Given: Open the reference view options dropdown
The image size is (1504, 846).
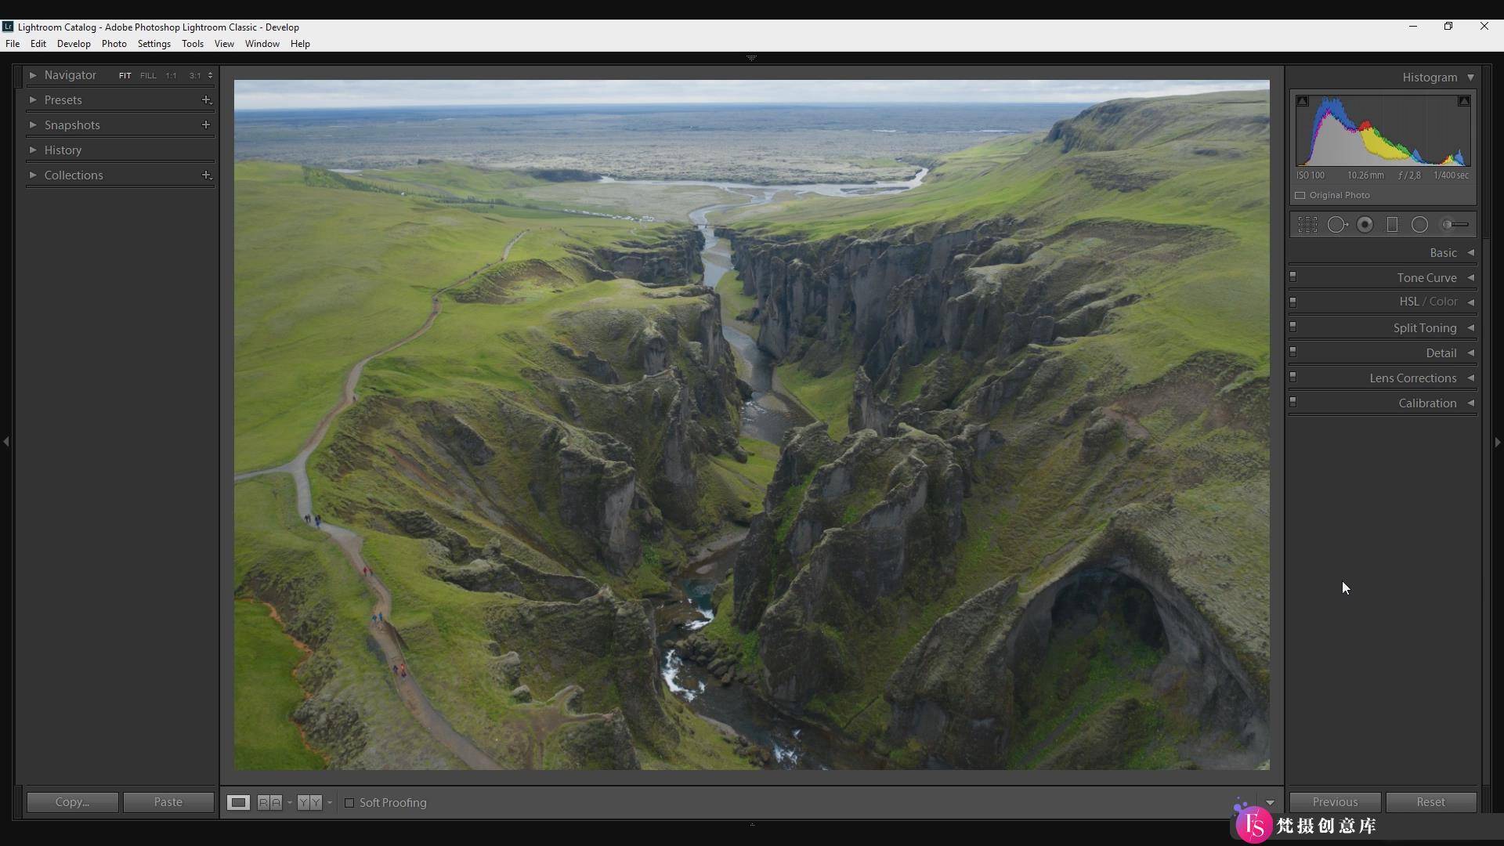Looking at the screenshot, I should pyautogui.click(x=289, y=803).
